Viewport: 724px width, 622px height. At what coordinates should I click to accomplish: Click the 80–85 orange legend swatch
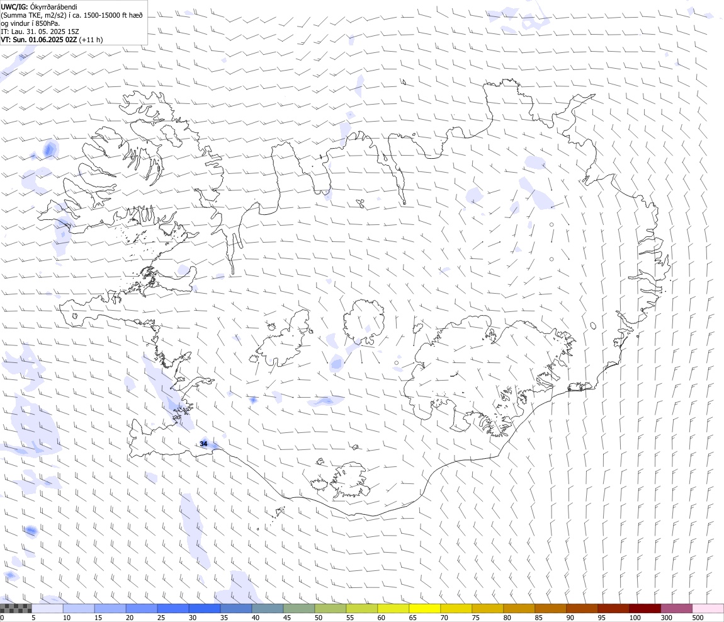pyautogui.click(x=519, y=609)
